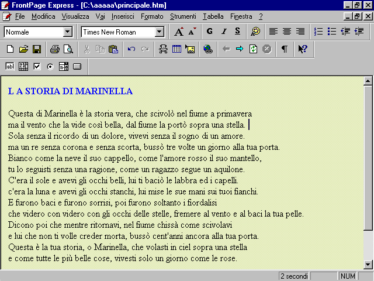This screenshot has width=374, height=281.
Task: Go back with left arrow
Action: point(226,49)
